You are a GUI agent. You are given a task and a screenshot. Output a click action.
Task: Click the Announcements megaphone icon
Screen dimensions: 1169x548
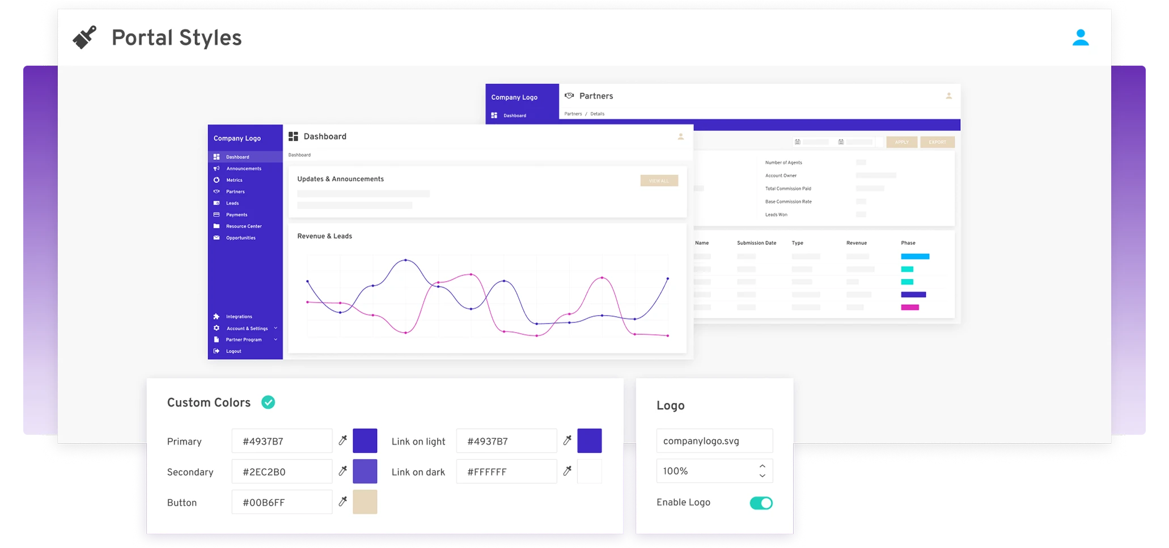[217, 168]
